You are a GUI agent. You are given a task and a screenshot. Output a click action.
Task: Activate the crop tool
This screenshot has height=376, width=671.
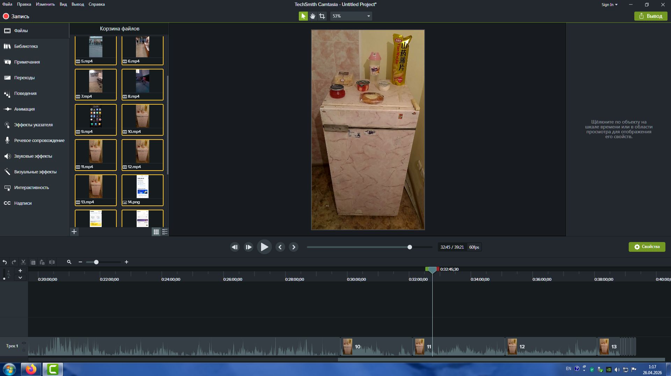pyautogui.click(x=322, y=16)
